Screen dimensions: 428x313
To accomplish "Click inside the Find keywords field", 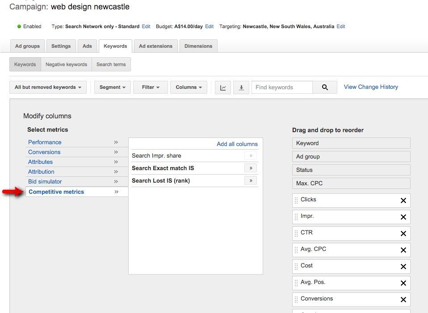I will tap(282, 87).
